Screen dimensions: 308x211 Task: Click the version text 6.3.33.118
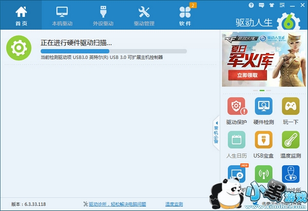click(35, 204)
